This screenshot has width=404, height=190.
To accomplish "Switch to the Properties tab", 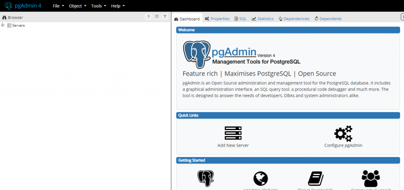I will pos(217,19).
